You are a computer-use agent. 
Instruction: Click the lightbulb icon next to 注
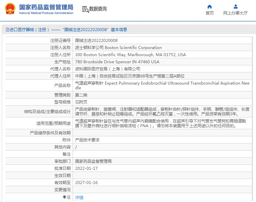click(x=64, y=197)
